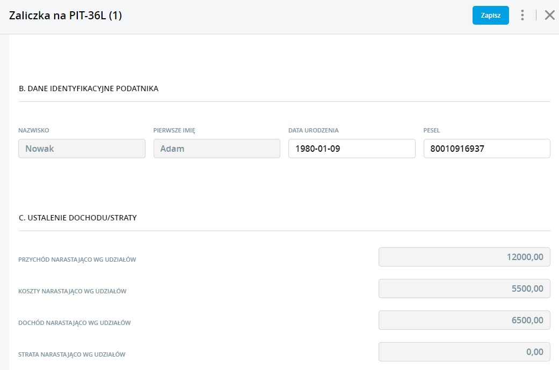Click the Przychód narastająco wg udziałów label
Viewport: 559px width, 370px height.
(x=77, y=260)
